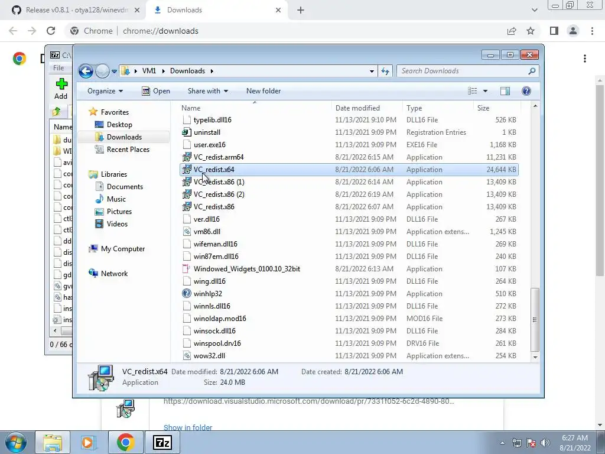605x454 pixels.
Task: Open the Pictures library
Action: point(119,212)
